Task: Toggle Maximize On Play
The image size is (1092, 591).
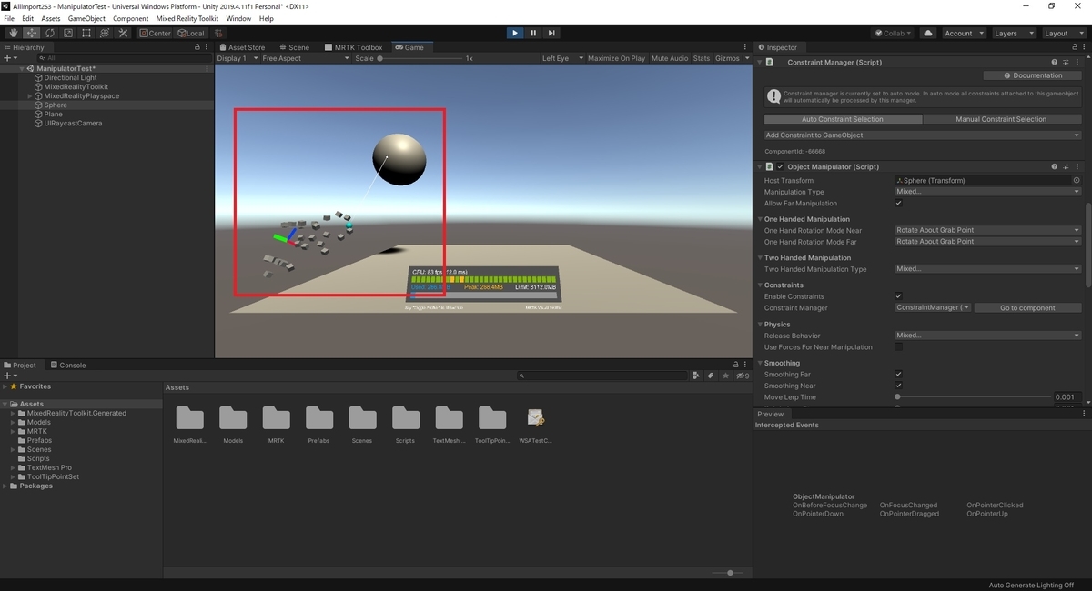Action: (x=616, y=58)
